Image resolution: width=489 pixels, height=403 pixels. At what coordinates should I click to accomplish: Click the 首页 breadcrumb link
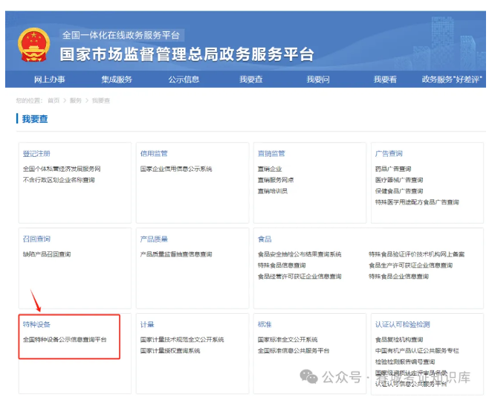click(54, 100)
